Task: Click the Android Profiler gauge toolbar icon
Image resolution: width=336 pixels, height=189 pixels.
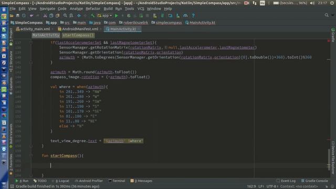Action: [185, 15]
